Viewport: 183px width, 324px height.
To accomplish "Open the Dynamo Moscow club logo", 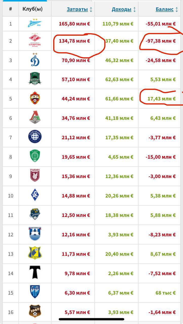I will click(x=35, y=60).
